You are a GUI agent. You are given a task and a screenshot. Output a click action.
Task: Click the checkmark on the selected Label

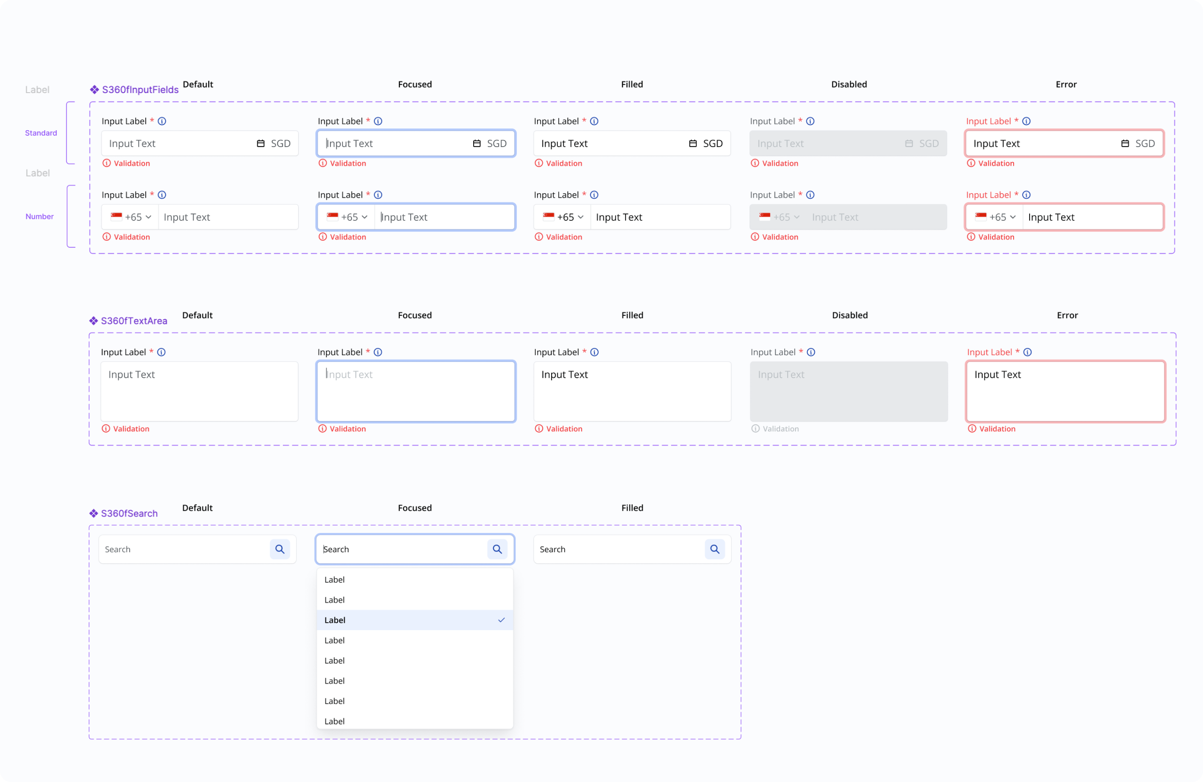click(501, 620)
